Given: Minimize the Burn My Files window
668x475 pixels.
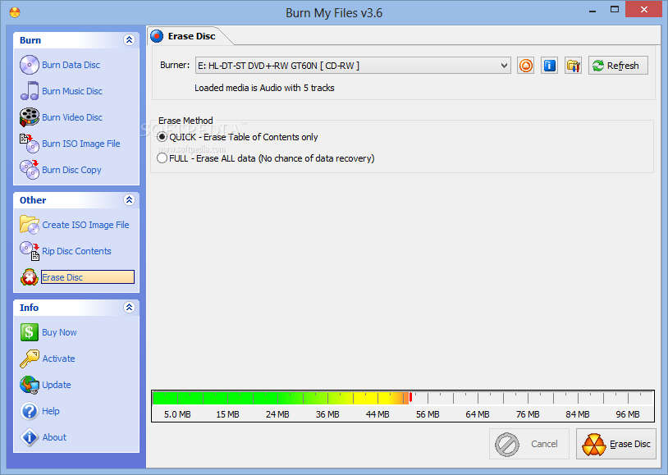Looking at the screenshot, I should point(593,10).
